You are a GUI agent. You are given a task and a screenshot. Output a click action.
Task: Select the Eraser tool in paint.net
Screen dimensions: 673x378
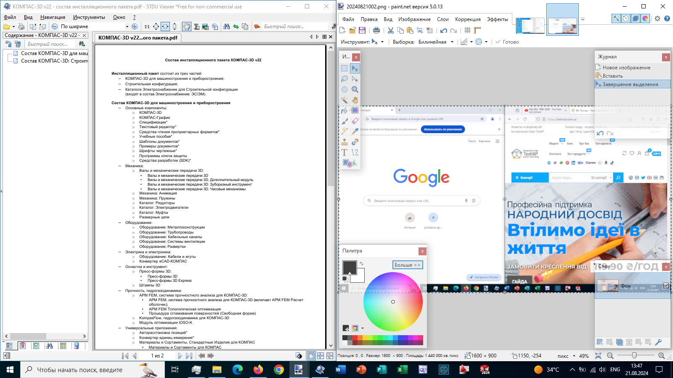pyautogui.click(x=355, y=121)
